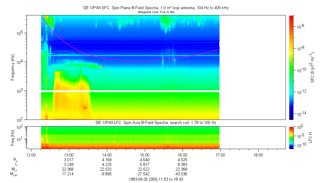Click the SFC B spectrogram color bar
The height and width of the screenshot is (183, 320).
point(291,67)
